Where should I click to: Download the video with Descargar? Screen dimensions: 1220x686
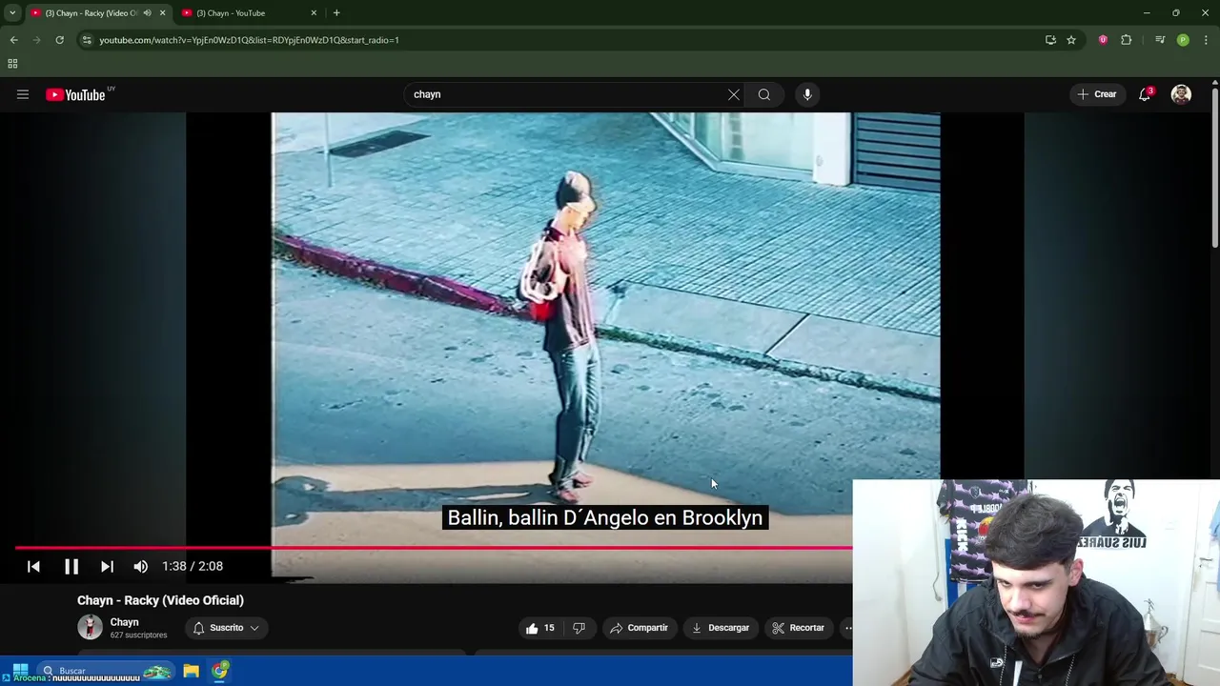(721, 628)
